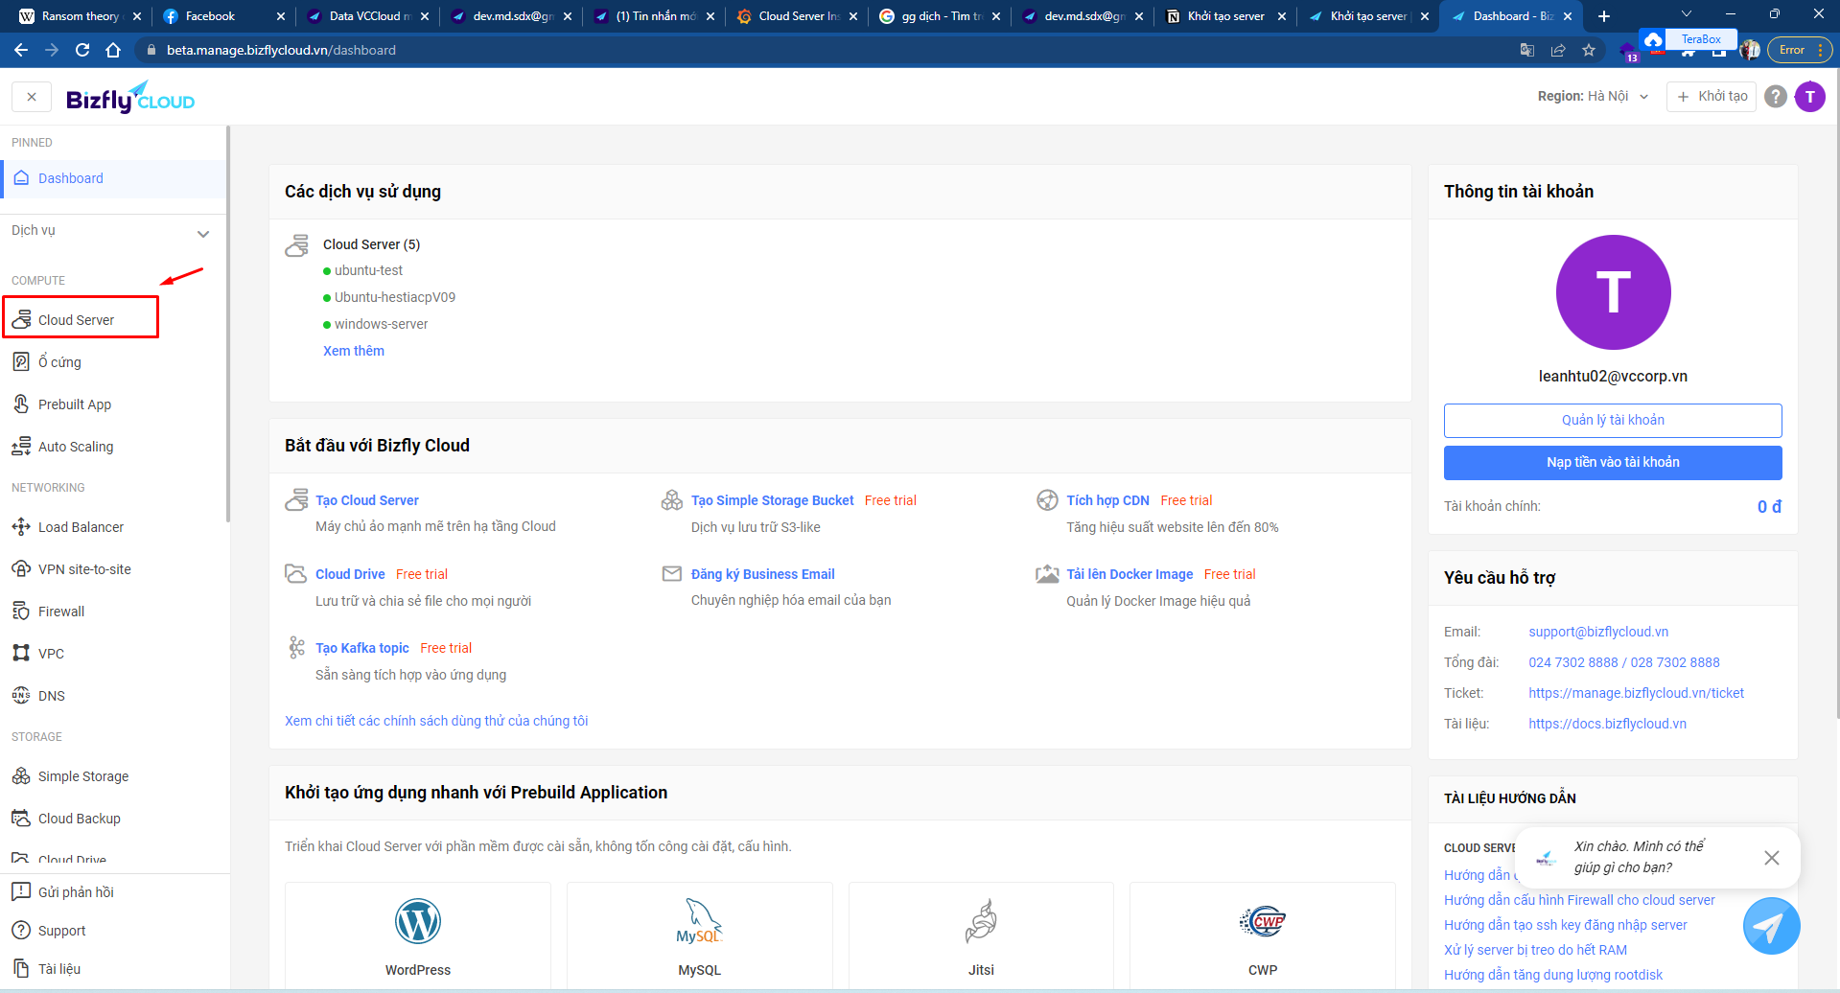Click the support@bizflycloud.vn email link
Image resolution: width=1840 pixels, height=993 pixels.
click(x=1598, y=632)
